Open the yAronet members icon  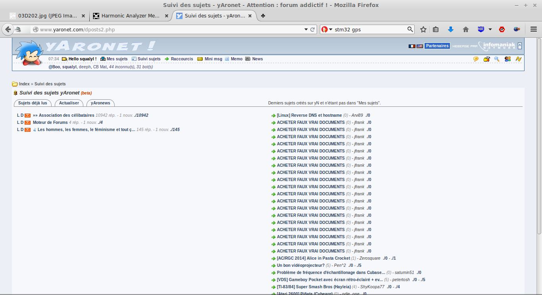507,59
